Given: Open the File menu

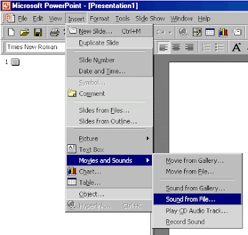Looking at the screenshot, I should coord(22,19).
